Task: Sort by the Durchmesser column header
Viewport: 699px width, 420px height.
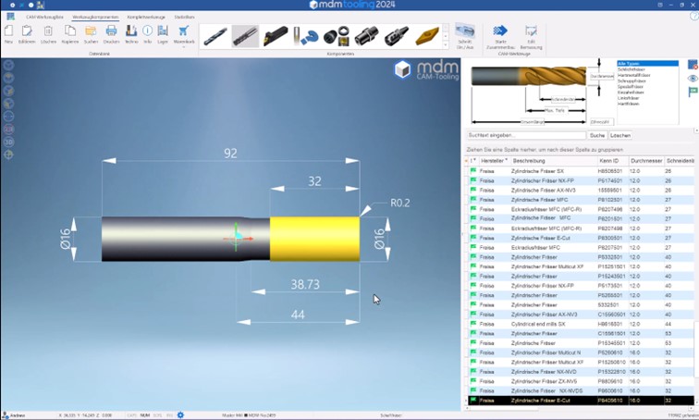Action: click(x=646, y=161)
